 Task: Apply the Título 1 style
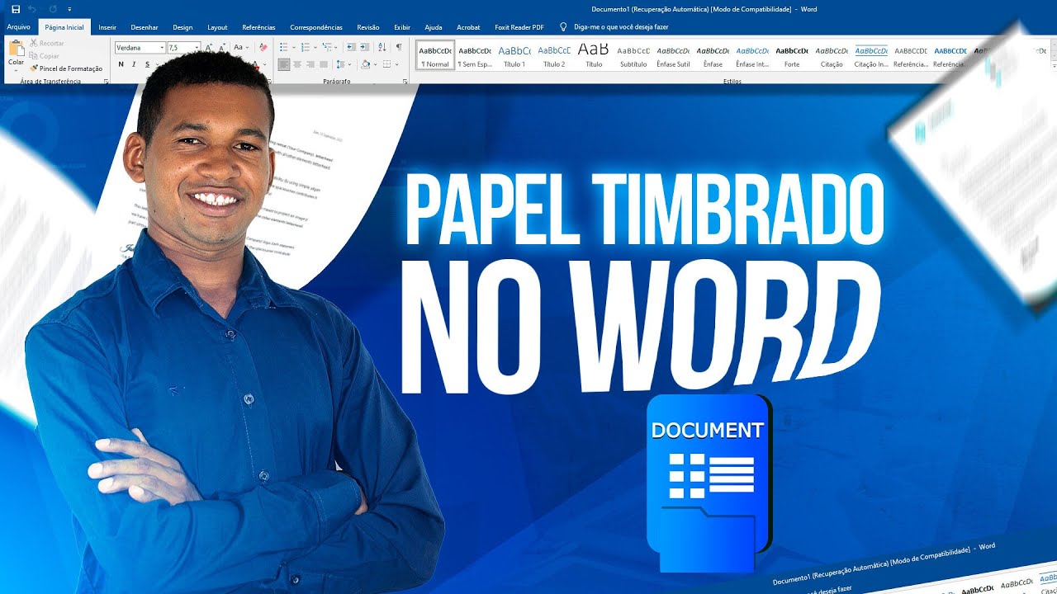coord(514,55)
